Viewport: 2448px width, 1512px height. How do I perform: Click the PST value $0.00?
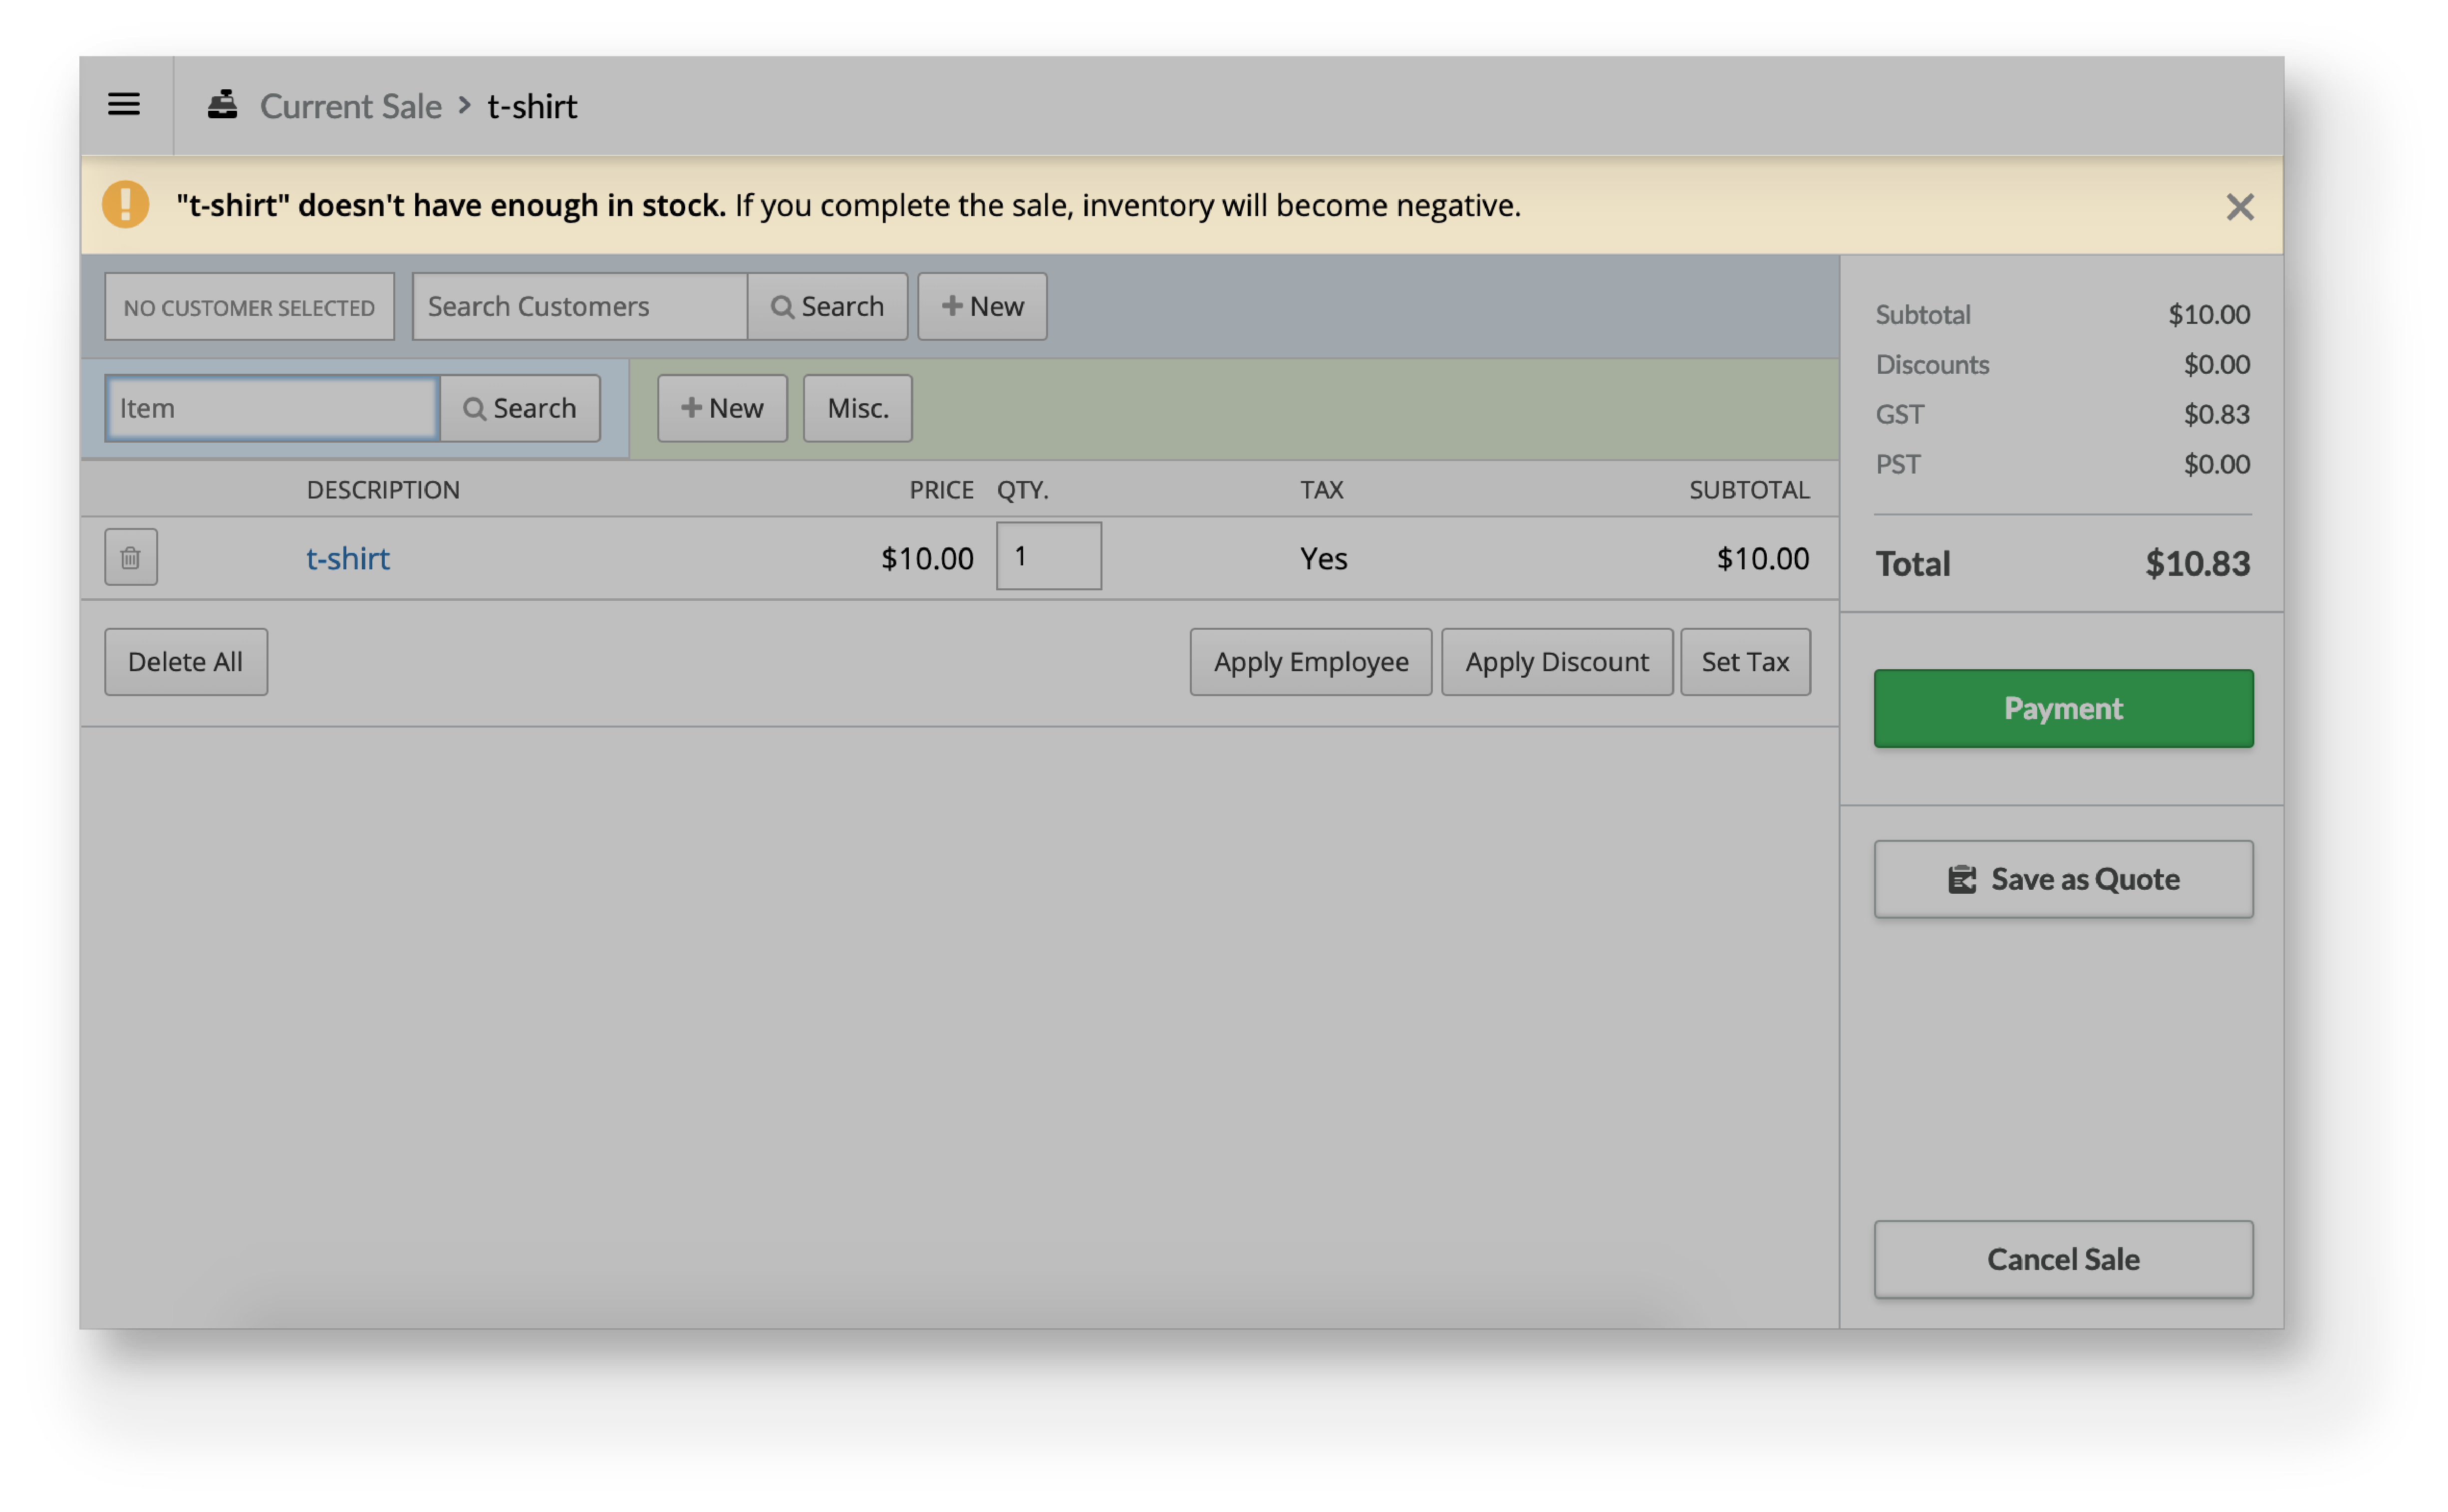click(x=2217, y=464)
